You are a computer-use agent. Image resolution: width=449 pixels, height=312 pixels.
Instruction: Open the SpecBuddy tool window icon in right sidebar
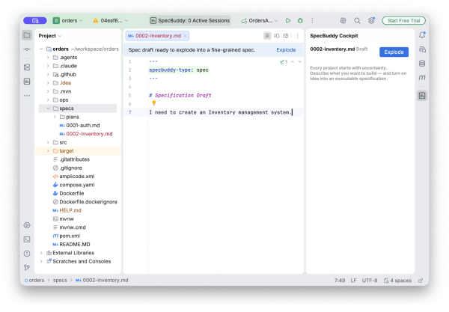point(422,96)
